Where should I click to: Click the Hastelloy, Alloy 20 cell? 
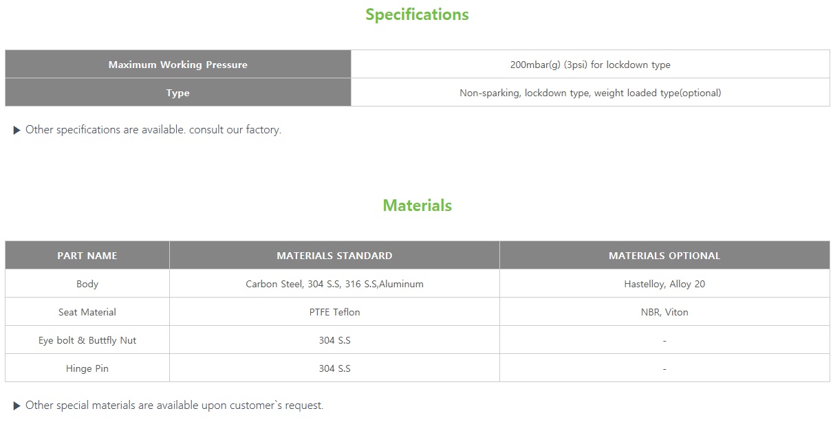coord(664,284)
